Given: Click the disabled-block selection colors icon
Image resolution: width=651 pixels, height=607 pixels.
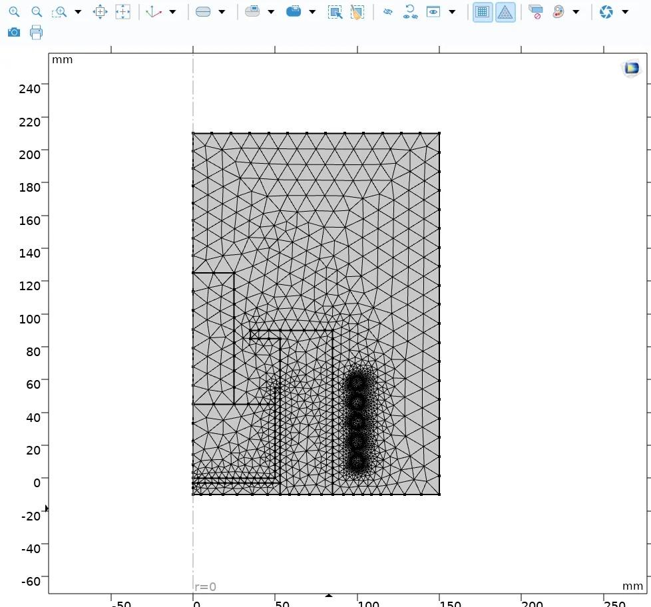Looking at the screenshot, I should pyautogui.click(x=536, y=11).
